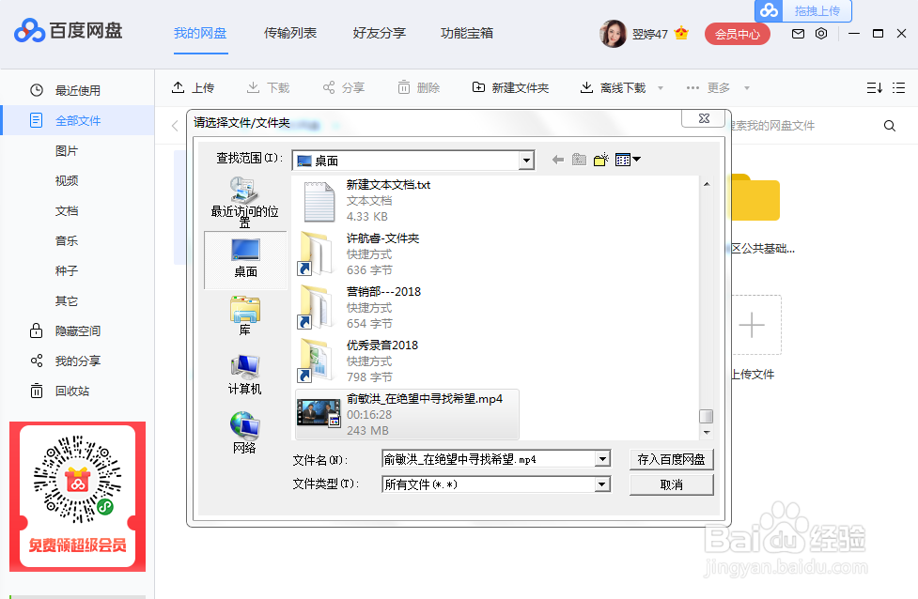Click the file list scrollbar up arrow
The image size is (918, 599).
(707, 184)
